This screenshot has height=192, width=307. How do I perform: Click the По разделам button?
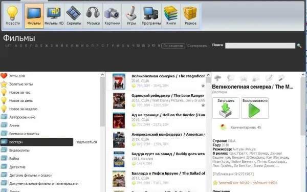[x=173, y=46]
